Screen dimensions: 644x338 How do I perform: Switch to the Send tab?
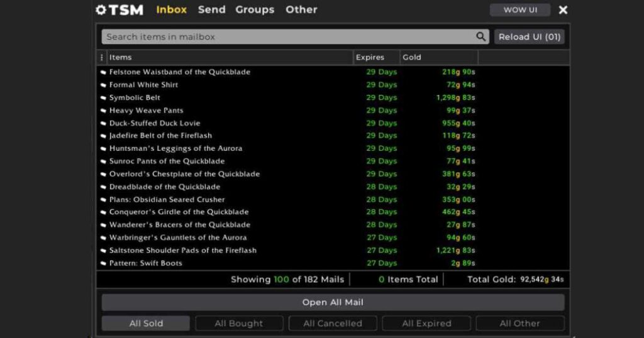(x=211, y=10)
